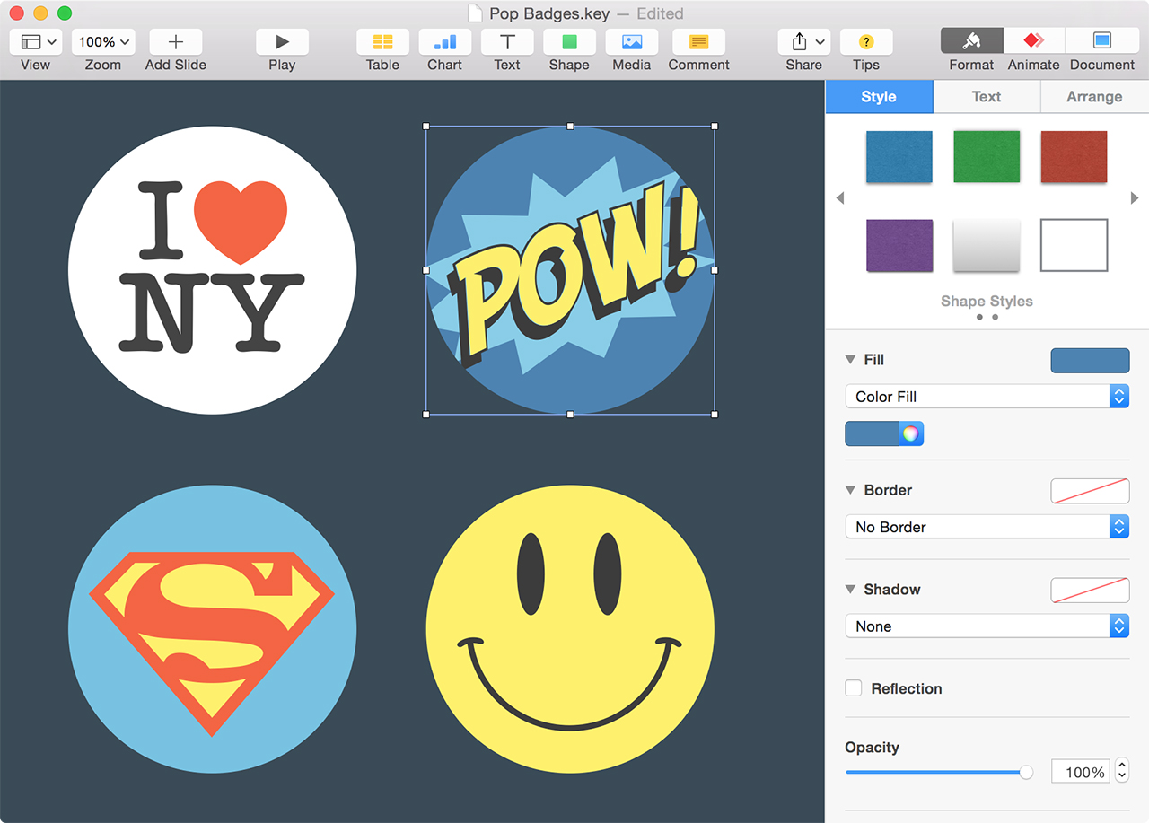The width and height of the screenshot is (1149, 823).
Task: Open the Animate inspector
Action: pos(1033,41)
